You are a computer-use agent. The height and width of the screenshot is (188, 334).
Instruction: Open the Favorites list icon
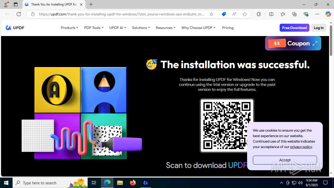(283, 14)
